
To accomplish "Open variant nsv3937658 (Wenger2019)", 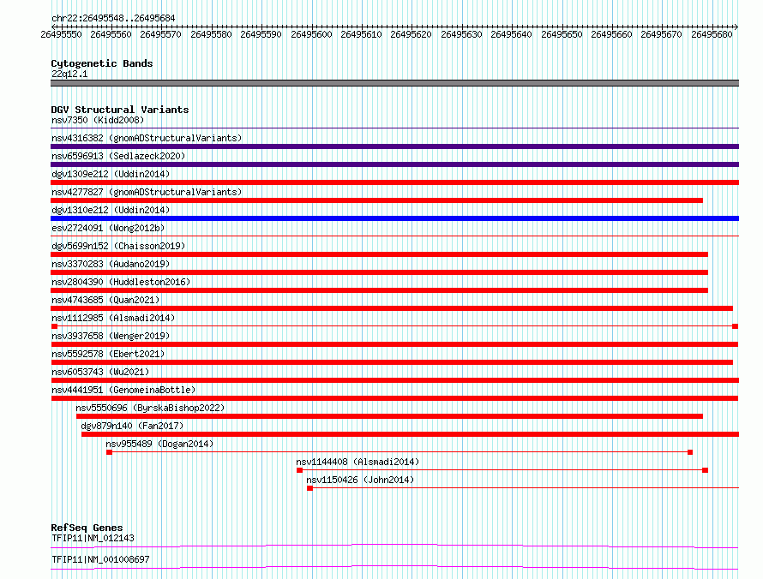I will pos(111,336).
